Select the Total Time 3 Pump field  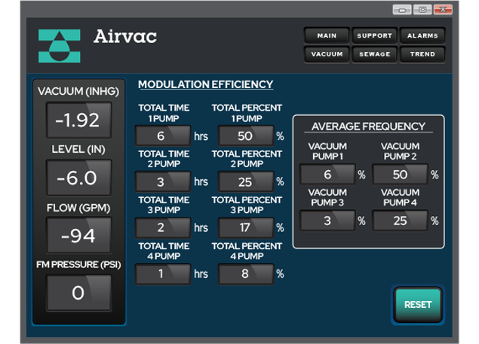point(161,227)
